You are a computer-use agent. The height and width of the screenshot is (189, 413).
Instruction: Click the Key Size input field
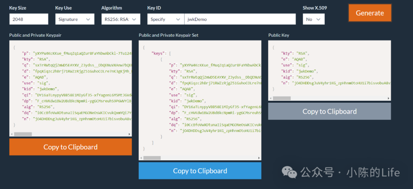pos(29,19)
